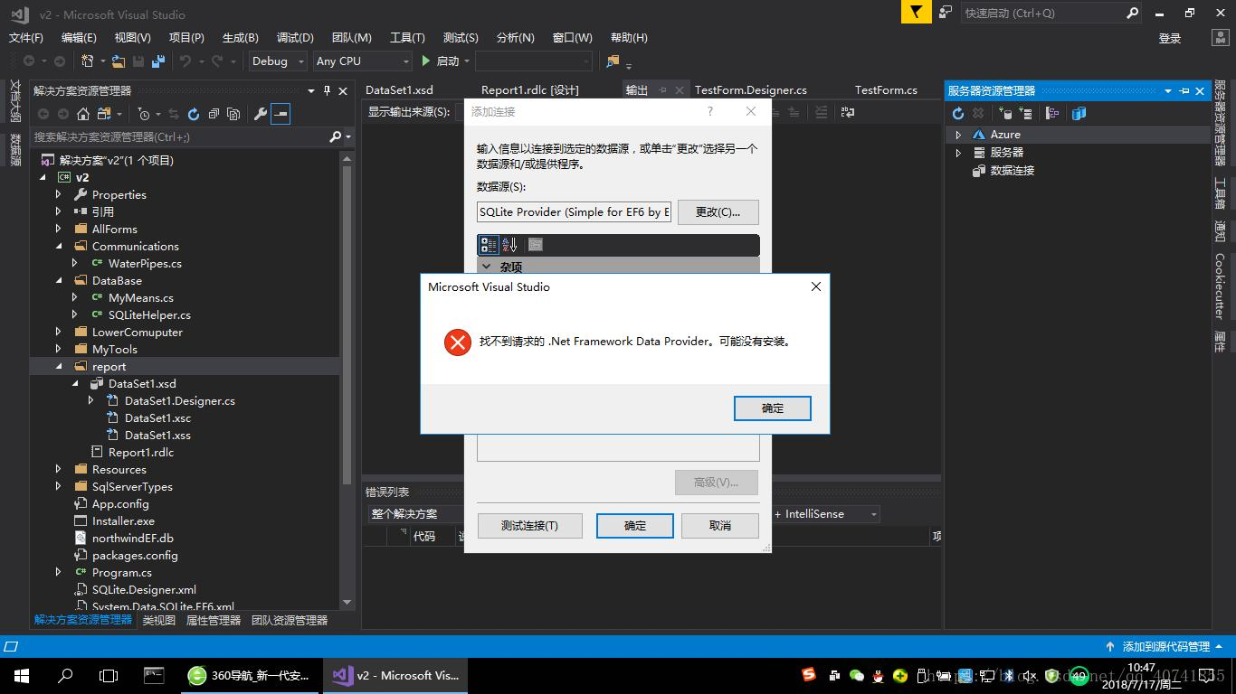
Task: Toggle Show All Files in Solution Explorer
Action: pos(233,113)
